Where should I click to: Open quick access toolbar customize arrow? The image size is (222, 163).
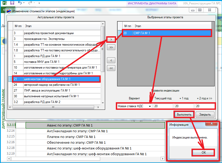click(x=39, y=3)
